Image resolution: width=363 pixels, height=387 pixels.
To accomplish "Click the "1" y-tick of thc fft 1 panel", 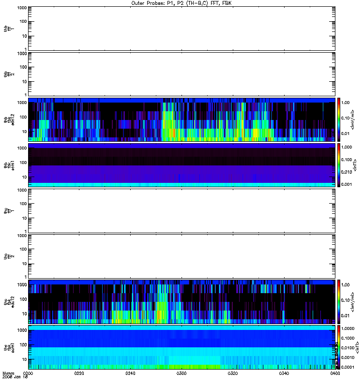I will pos(26,231).
